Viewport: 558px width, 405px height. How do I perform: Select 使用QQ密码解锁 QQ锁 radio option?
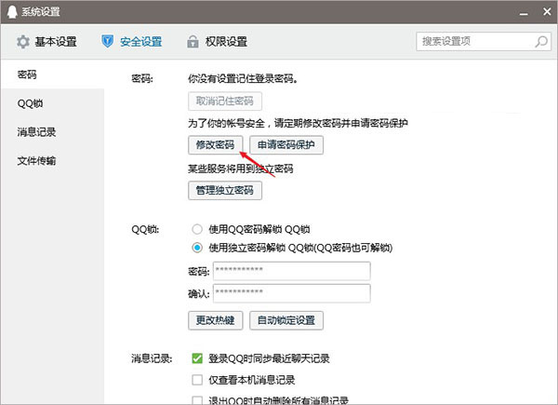196,229
